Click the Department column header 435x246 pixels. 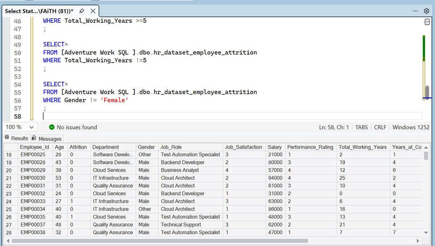[x=113, y=147]
